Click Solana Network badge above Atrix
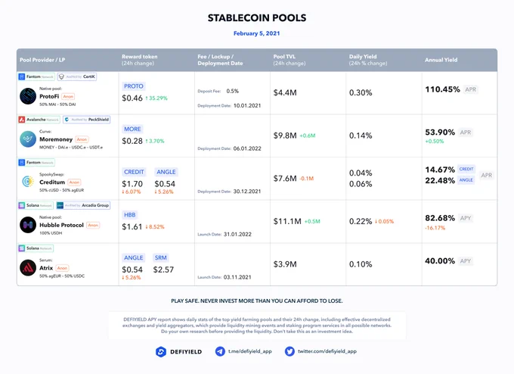The height and width of the screenshot is (374, 514). (x=36, y=248)
